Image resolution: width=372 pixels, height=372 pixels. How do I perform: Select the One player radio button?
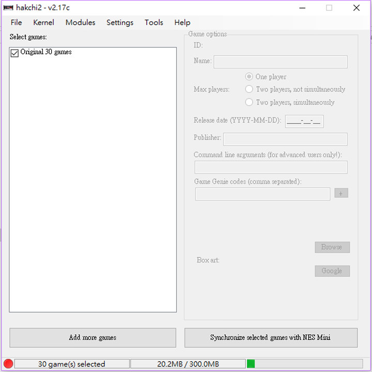click(249, 76)
